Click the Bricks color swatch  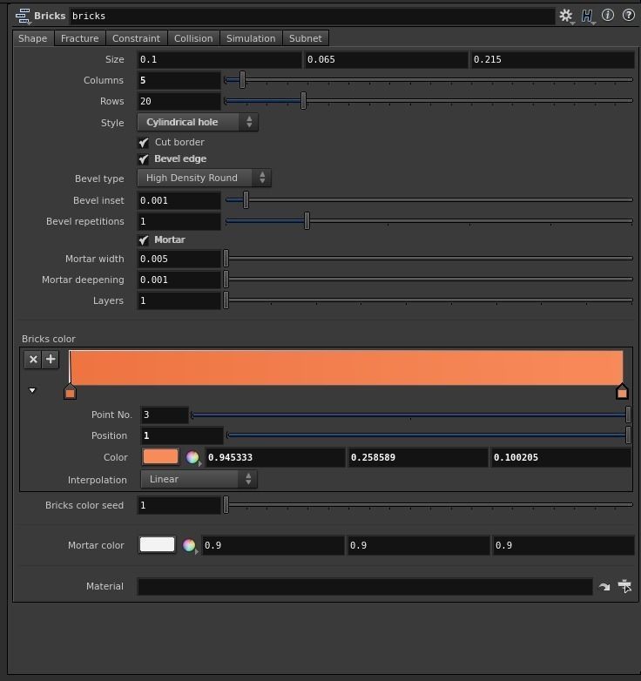[160, 457]
